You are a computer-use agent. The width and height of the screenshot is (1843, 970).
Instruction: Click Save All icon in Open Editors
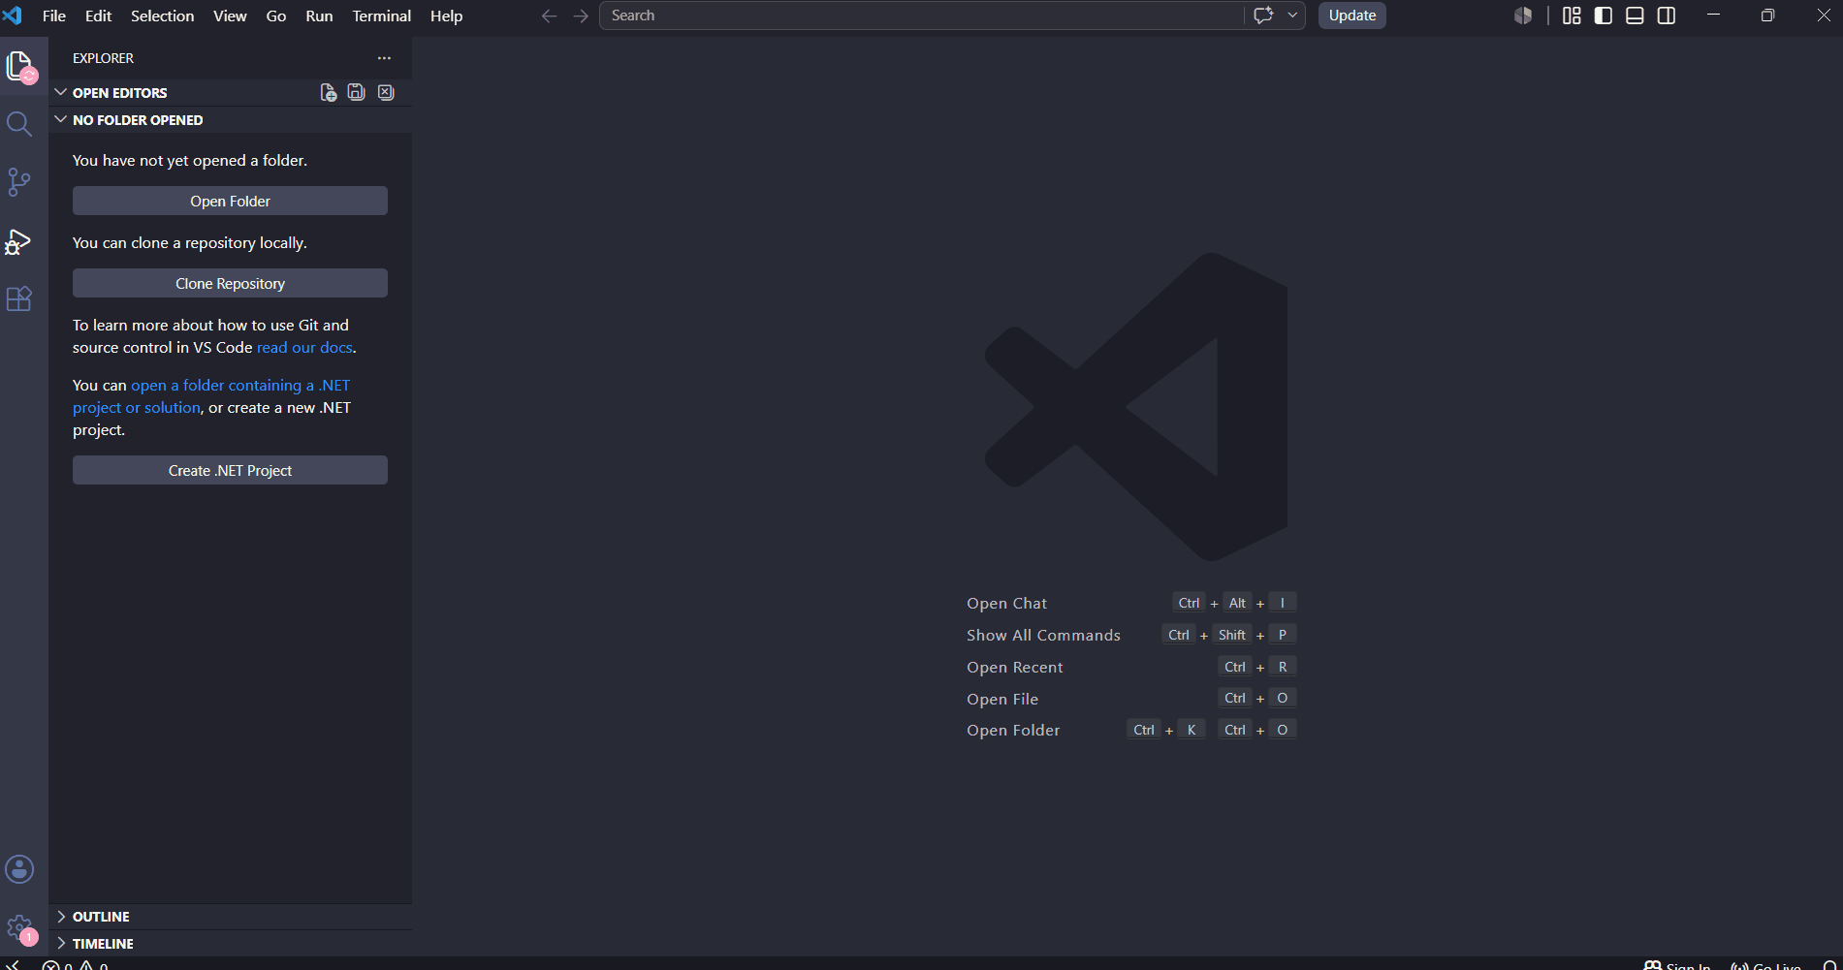[357, 92]
